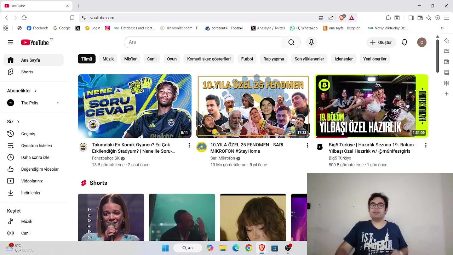Open İndirilenler download icon

[11, 193]
